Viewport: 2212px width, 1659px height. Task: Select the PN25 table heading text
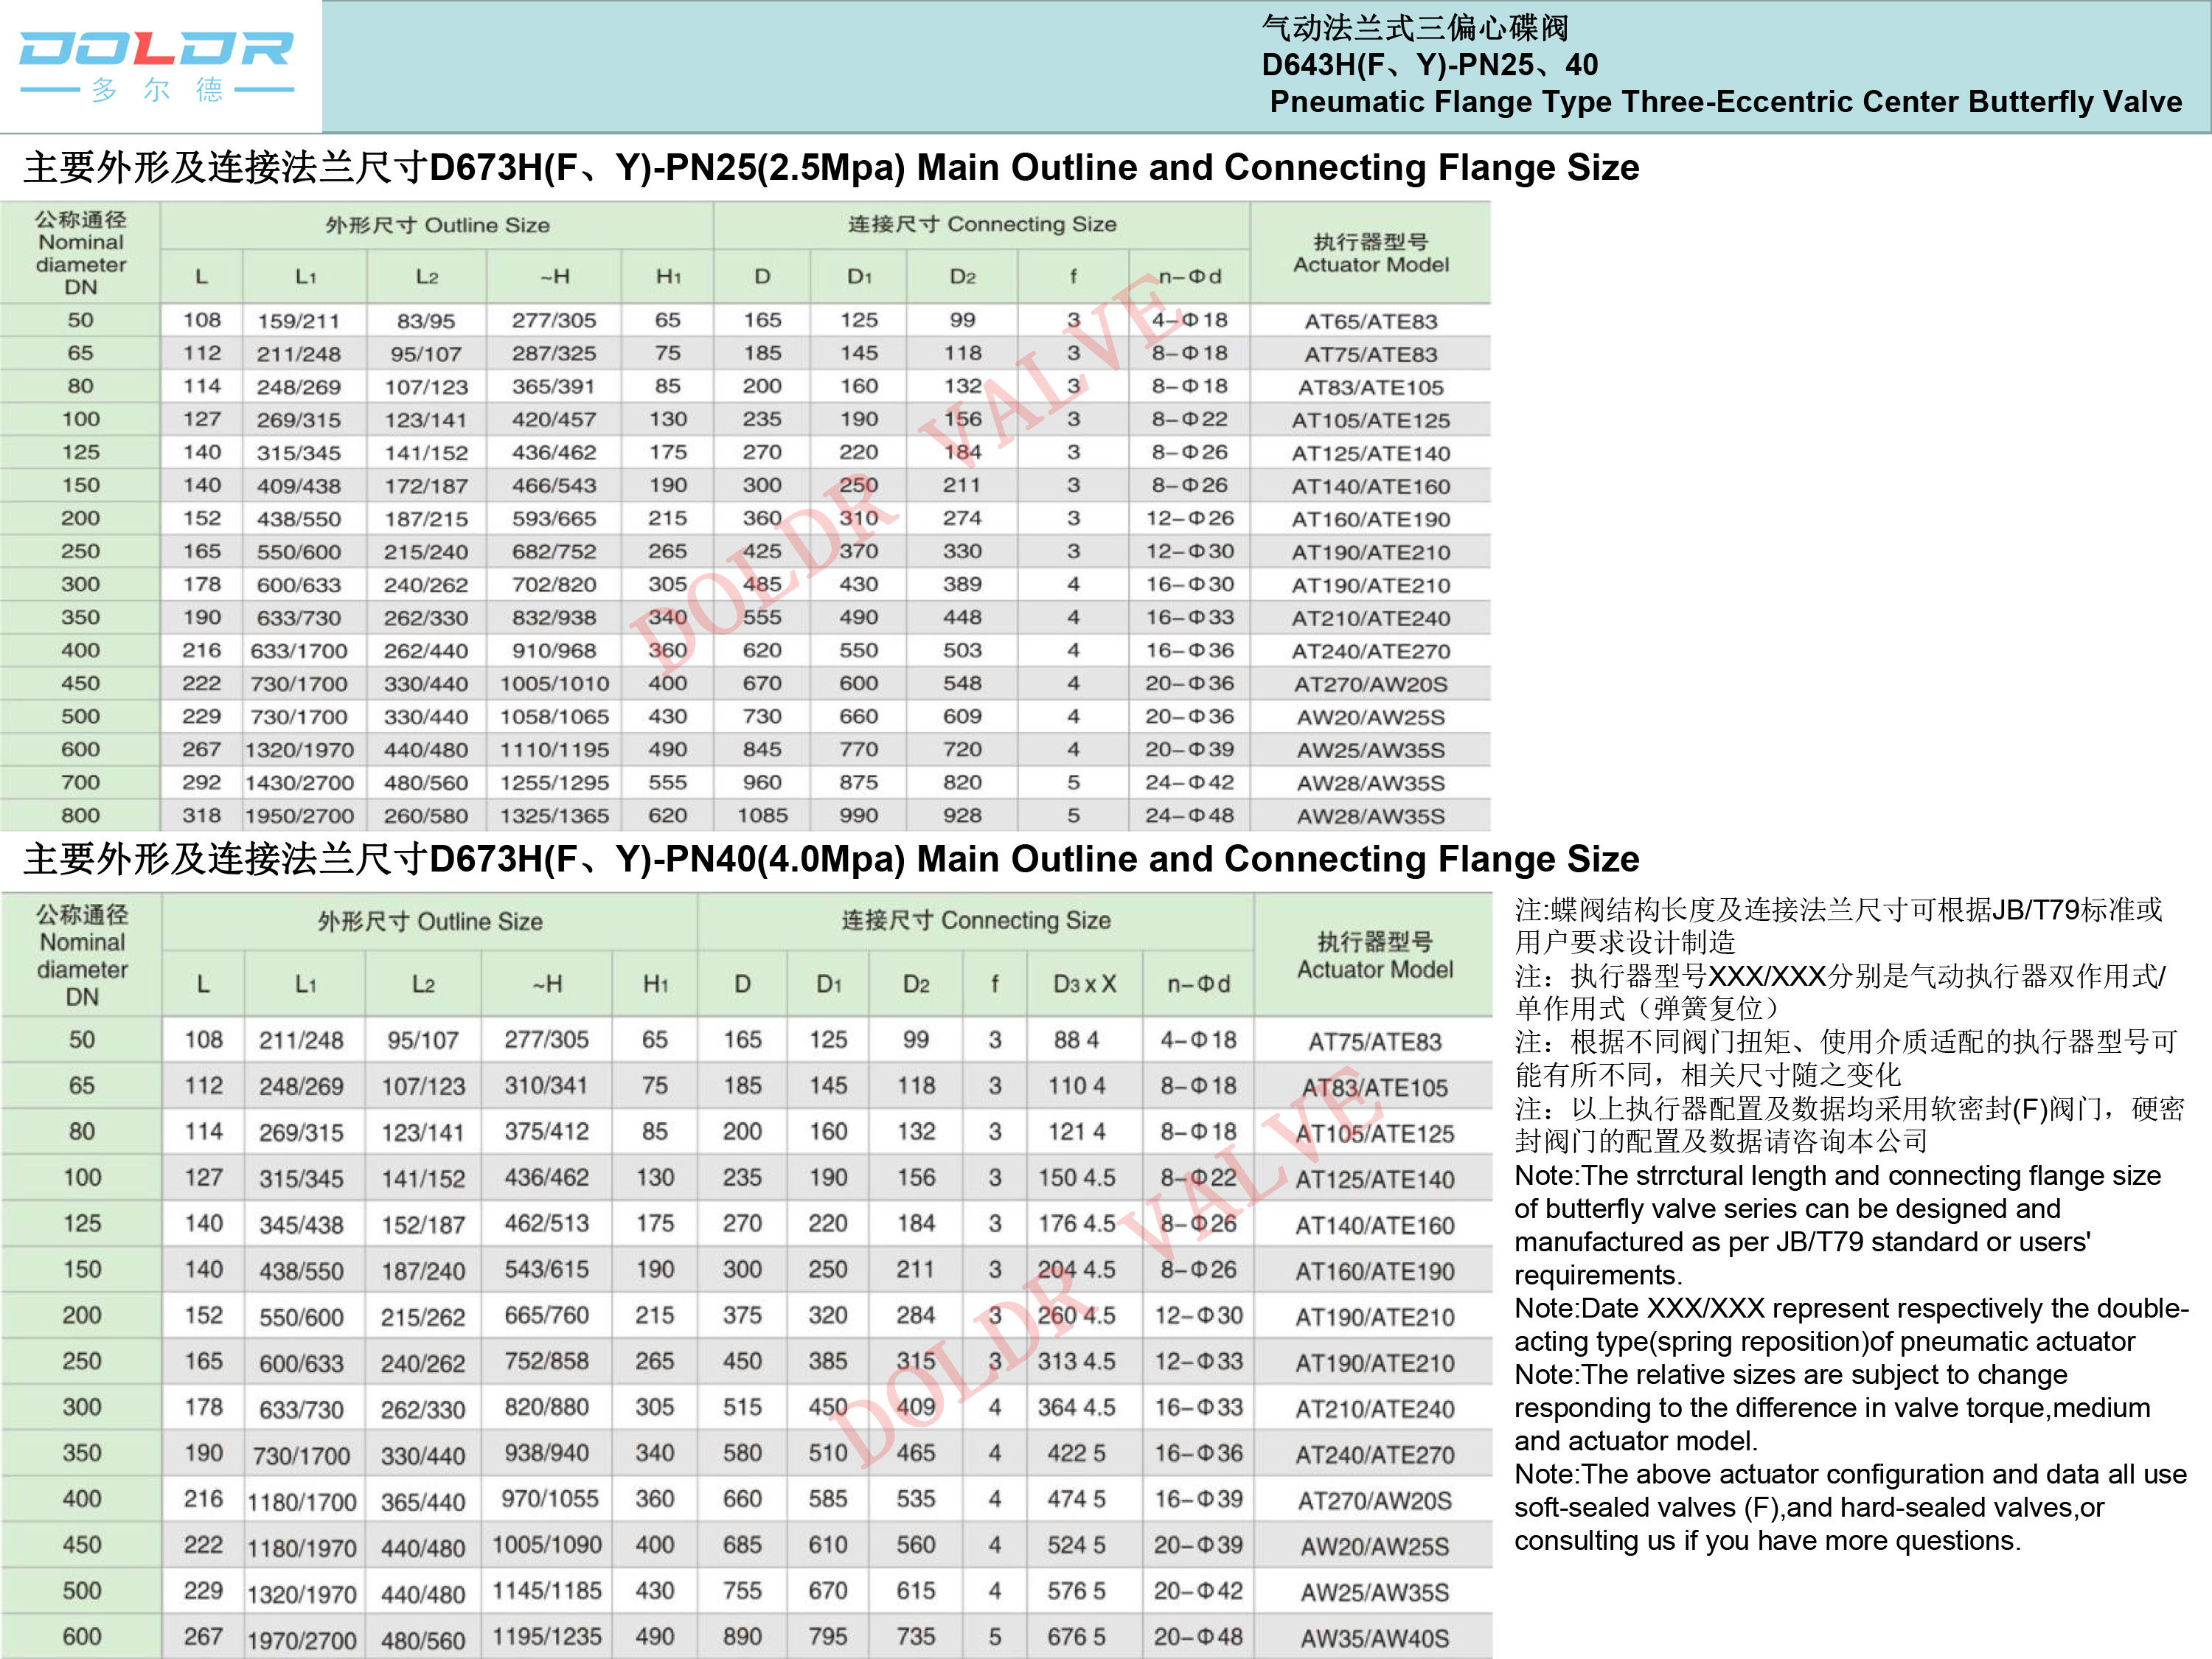pyautogui.click(x=830, y=167)
